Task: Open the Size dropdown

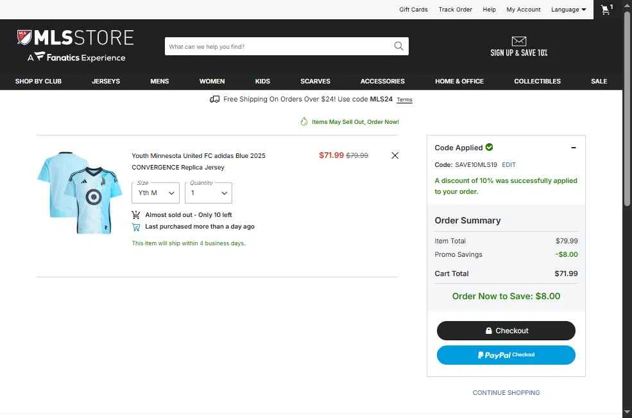Action: click(155, 193)
